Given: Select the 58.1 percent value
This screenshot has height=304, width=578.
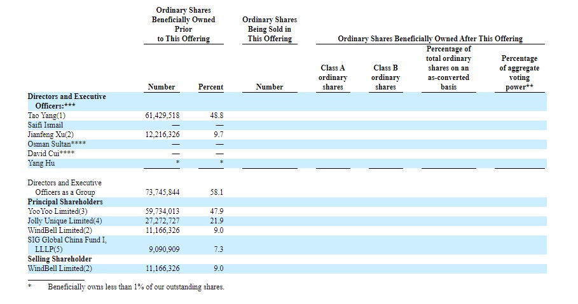Looking at the screenshot, I should [x=216, y=192].
